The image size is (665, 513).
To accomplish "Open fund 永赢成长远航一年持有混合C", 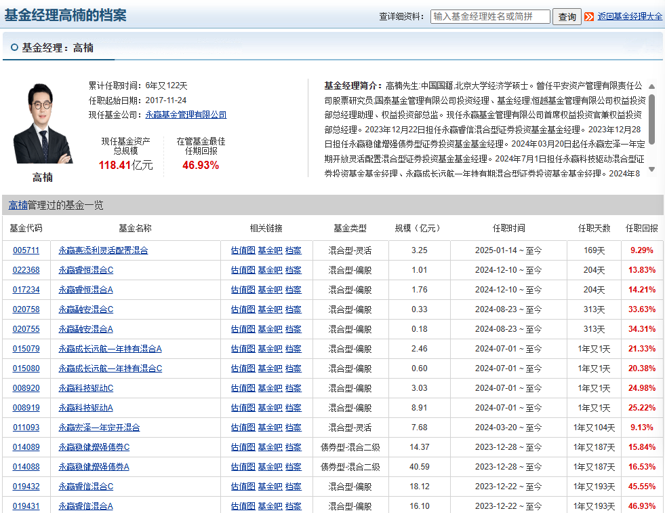I will click(x=110, y=368).
